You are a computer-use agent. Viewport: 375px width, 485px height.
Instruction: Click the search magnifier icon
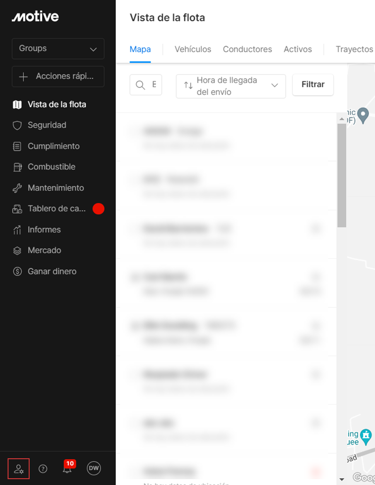[140, 85]
